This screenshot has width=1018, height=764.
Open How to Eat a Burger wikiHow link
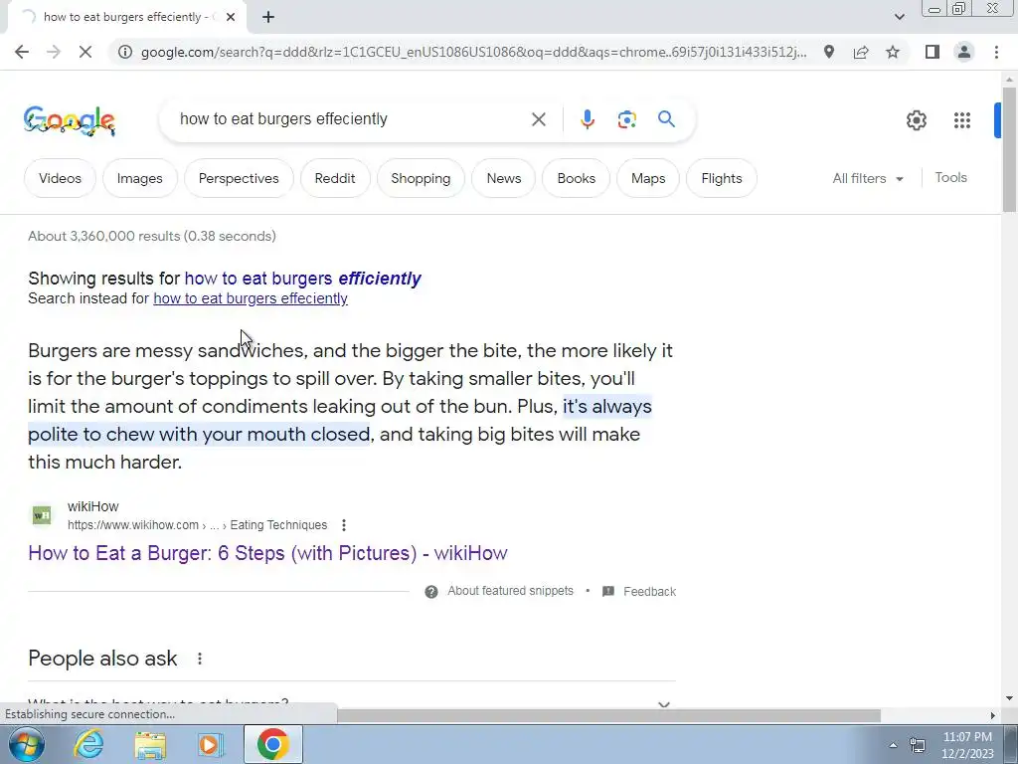(267, 553)
